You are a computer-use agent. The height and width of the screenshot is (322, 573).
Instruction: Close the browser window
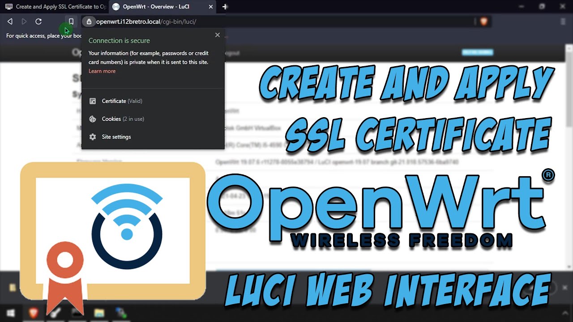pyautogui.click(x=563, y=6)
